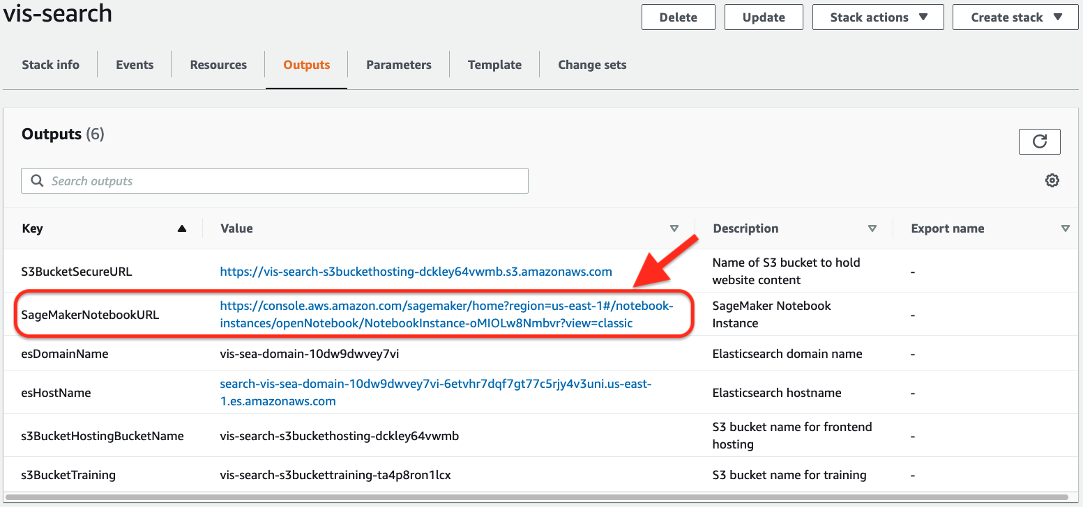Click description 'S3 bucket name for frontend hosting'

point(792,436)
